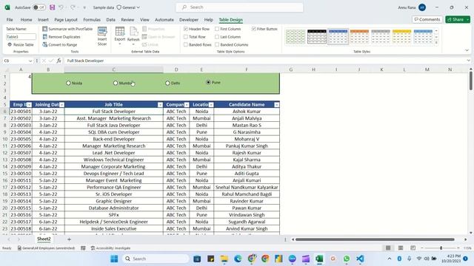Toggle the AutoSave switch

click(39, 7)
